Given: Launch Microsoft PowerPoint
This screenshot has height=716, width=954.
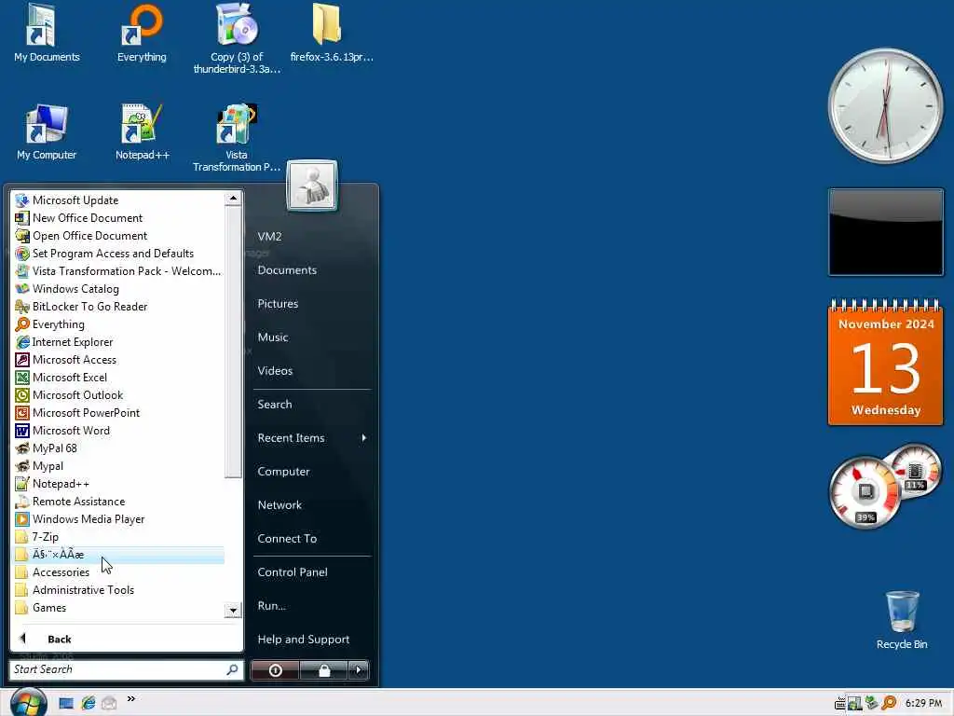Looking at the screenshot, I should (x=119, y=412).
